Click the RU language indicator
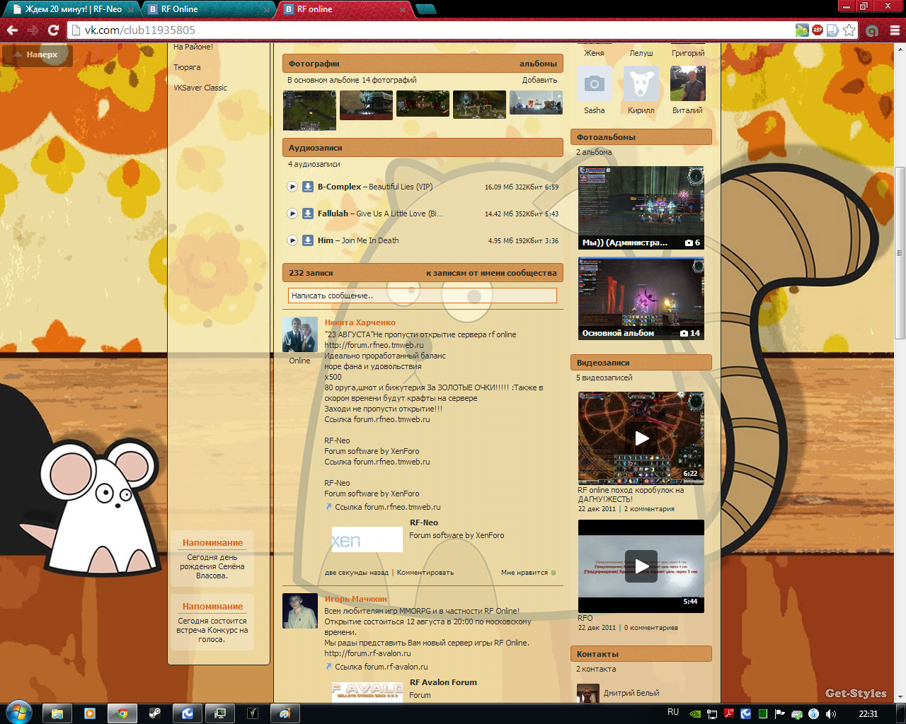 673,713
